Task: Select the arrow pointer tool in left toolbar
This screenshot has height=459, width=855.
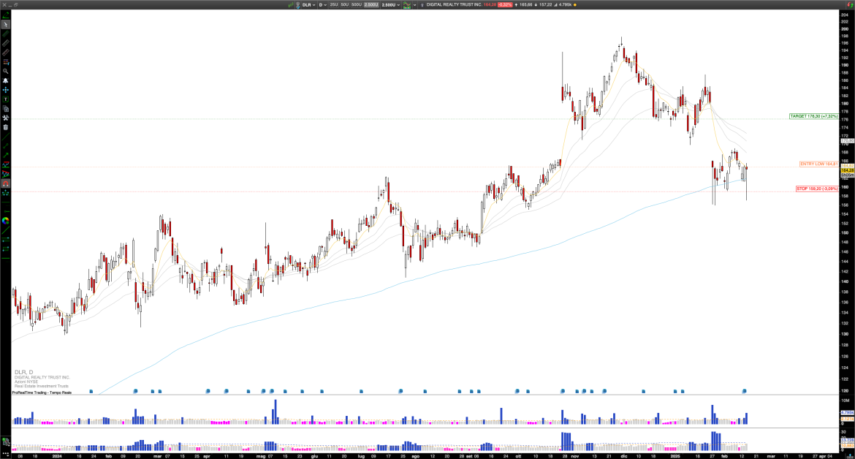Action: point(5,26)
